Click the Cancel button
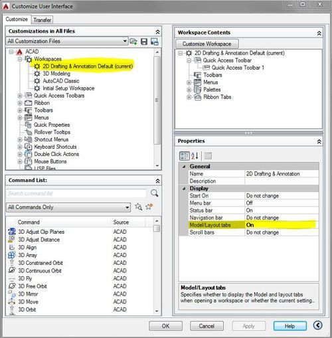 207,326
